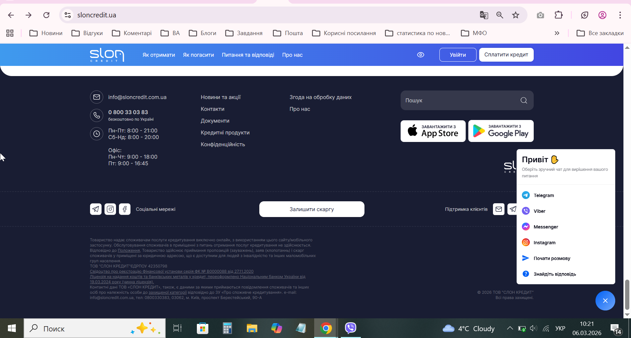Click the clock icon beside working hours
631x338 pixels.
[x=97, y=134]
